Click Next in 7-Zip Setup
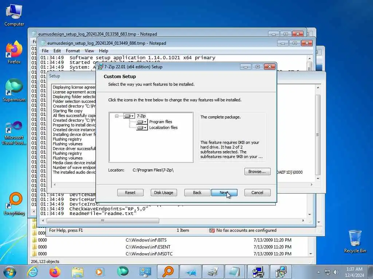 click(x=224, y=193)
